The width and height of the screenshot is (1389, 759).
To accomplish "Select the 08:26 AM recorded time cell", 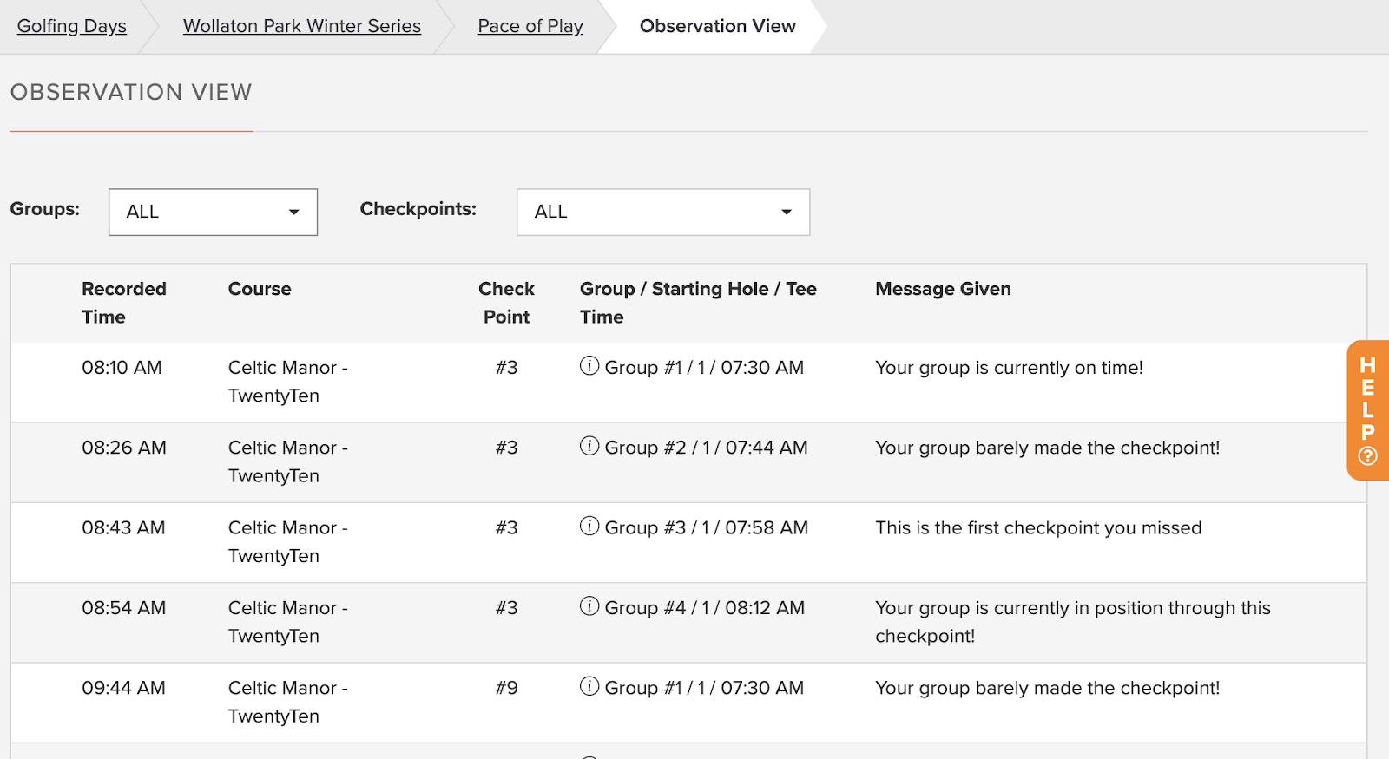I will coord(124,448).
